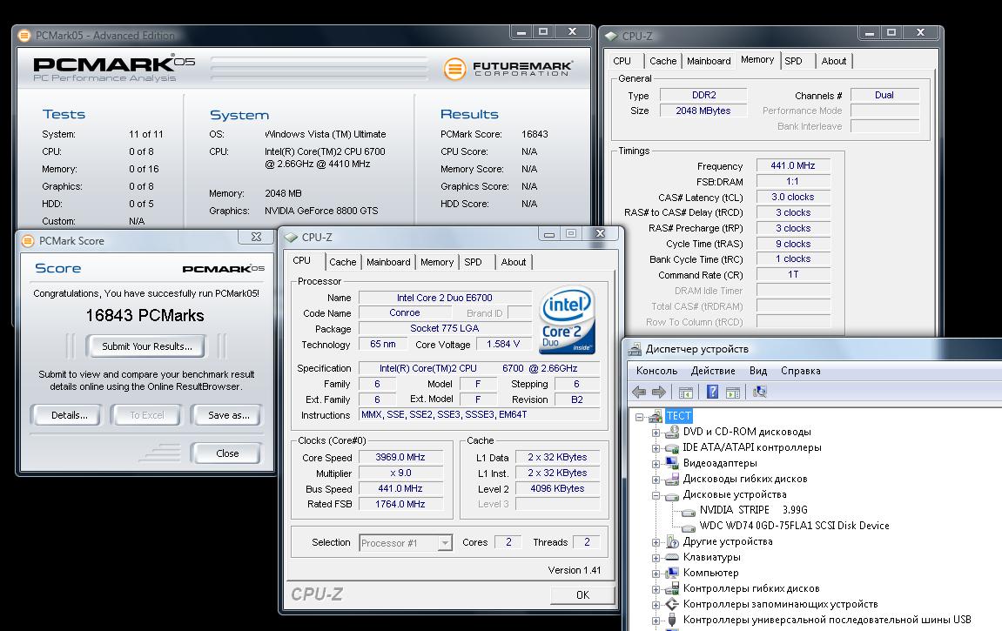Click To Excel button

(147, 415)
